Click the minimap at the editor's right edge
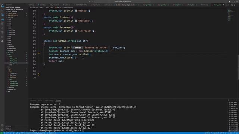The height and width of the screenshot is (134, 239). [x=232, y=15]
